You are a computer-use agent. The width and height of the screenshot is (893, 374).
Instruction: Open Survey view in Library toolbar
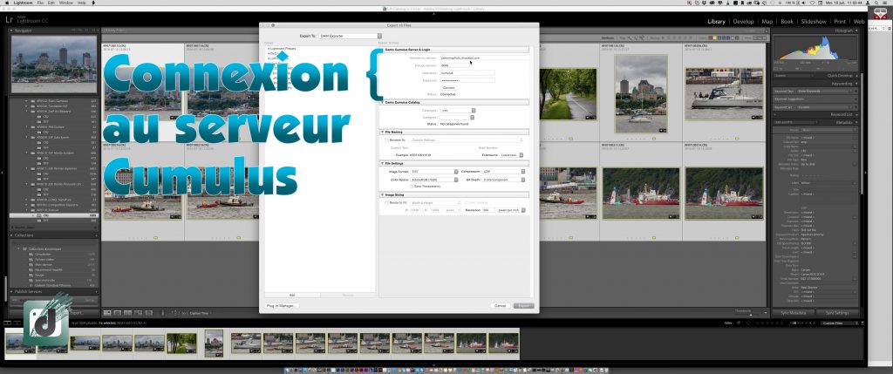[138, 312]
